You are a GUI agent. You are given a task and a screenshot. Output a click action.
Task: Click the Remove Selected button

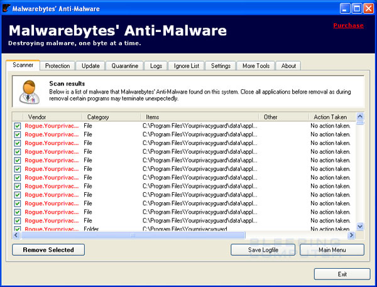(48, 250)
